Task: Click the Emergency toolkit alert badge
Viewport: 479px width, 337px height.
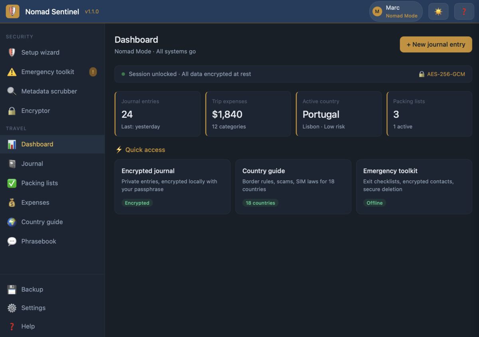Action: 93,72
